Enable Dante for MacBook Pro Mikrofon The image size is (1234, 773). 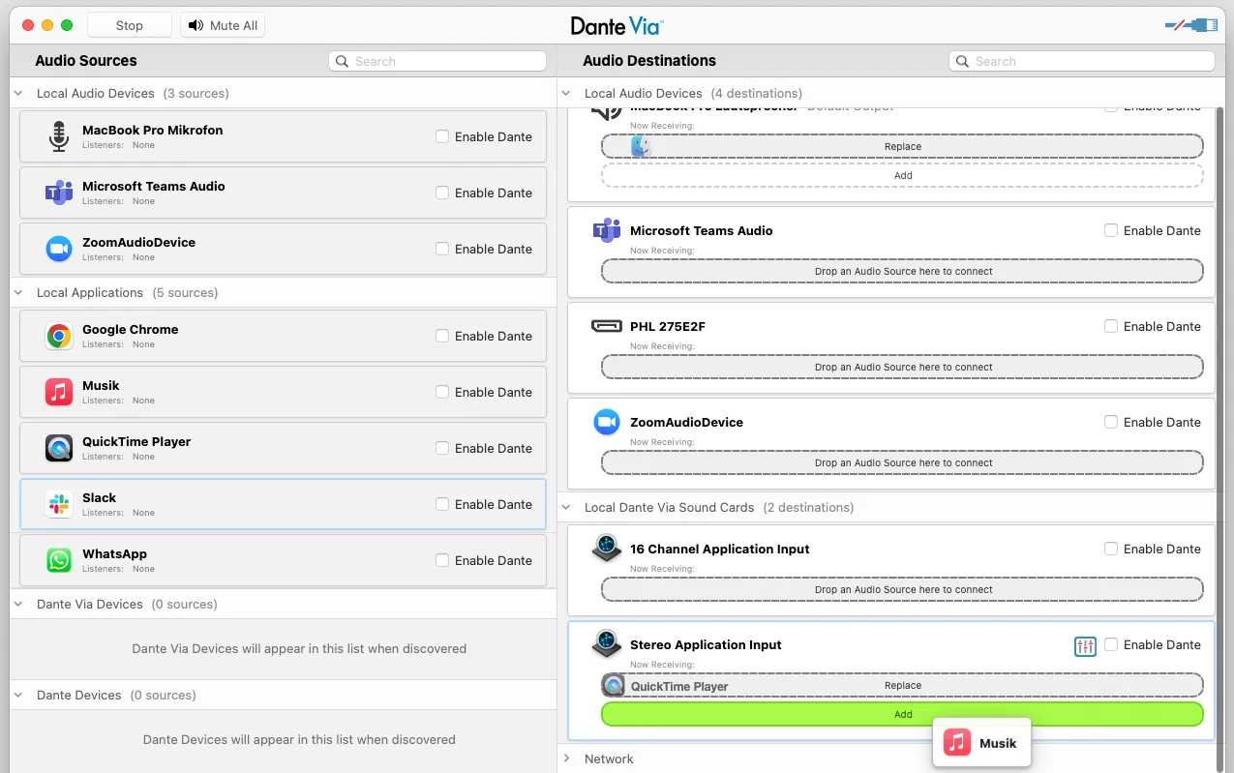(442, 136)
